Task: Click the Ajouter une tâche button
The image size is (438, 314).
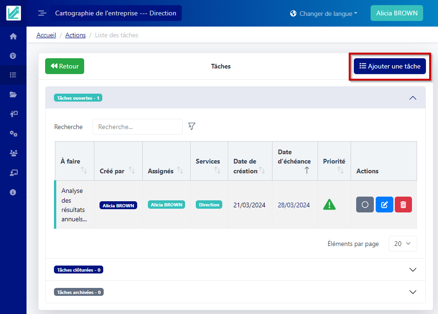Action: 390,66
